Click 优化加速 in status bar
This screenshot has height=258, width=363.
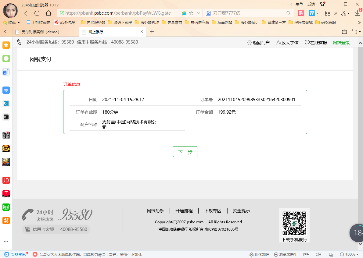click(259, 254)
